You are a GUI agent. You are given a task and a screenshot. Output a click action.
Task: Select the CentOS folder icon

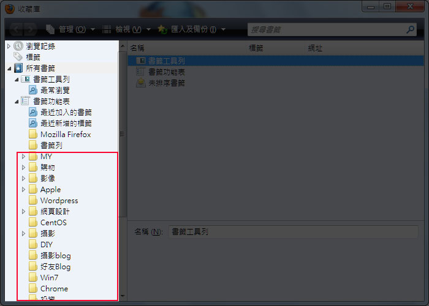point(33,222)
